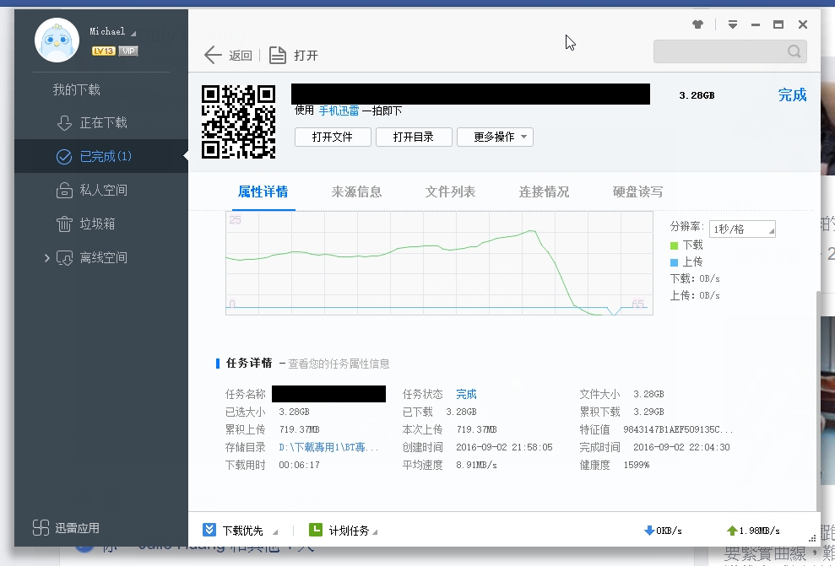Viewport: 835px width, 566px height.
Task: Click the 累积上传 719.37MB value
Action: 299,430
